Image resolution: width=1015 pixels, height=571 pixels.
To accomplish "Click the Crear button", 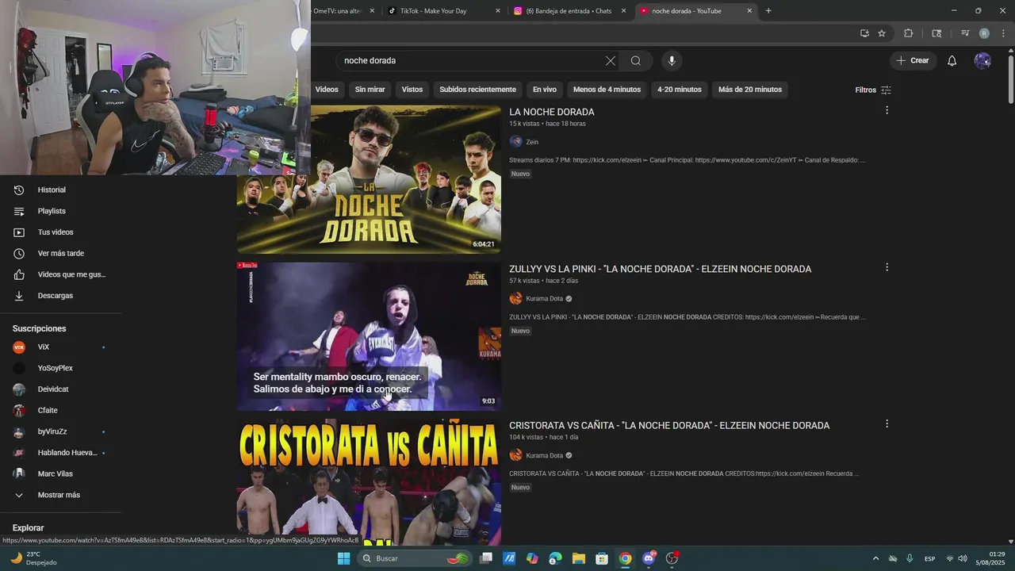I will click(x=913, y=61).
